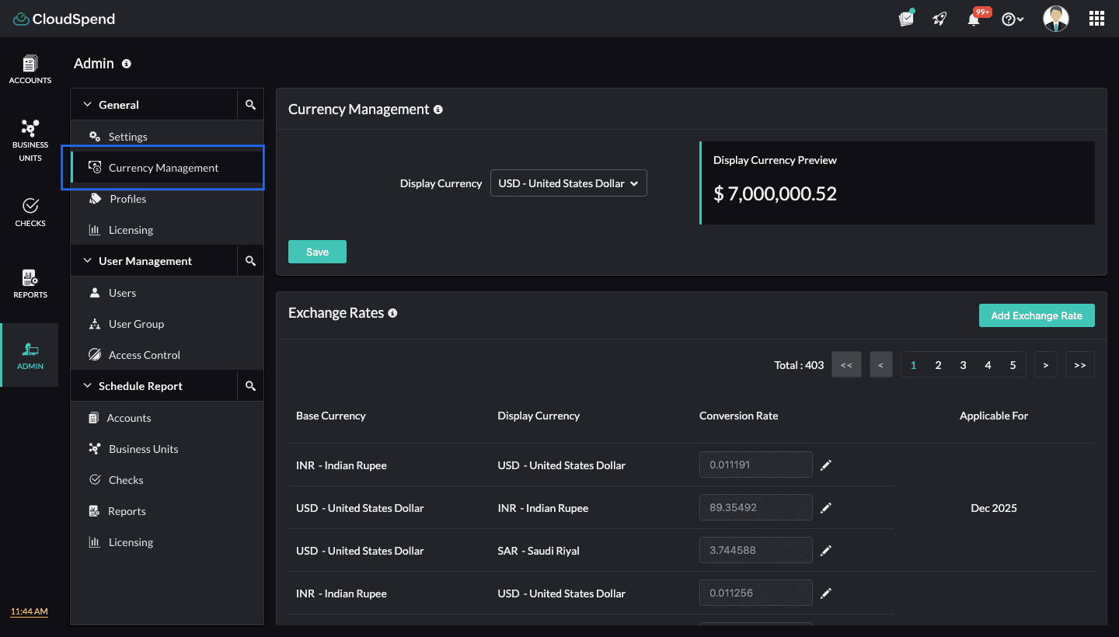Open search within the User Management section
Image resolution: width=1119 pixels, height=637 pixels.
pyautogui.click(x=250, y=260)
